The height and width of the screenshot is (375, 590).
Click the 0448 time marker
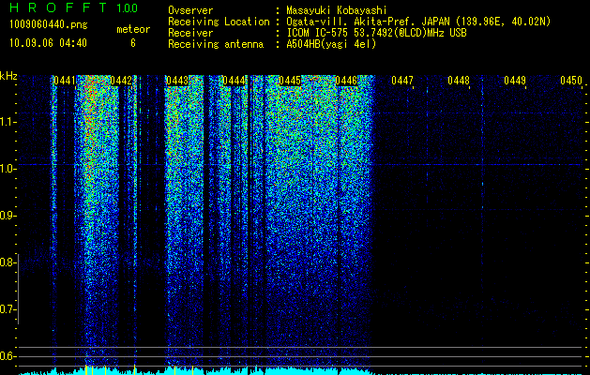point(459,81)
